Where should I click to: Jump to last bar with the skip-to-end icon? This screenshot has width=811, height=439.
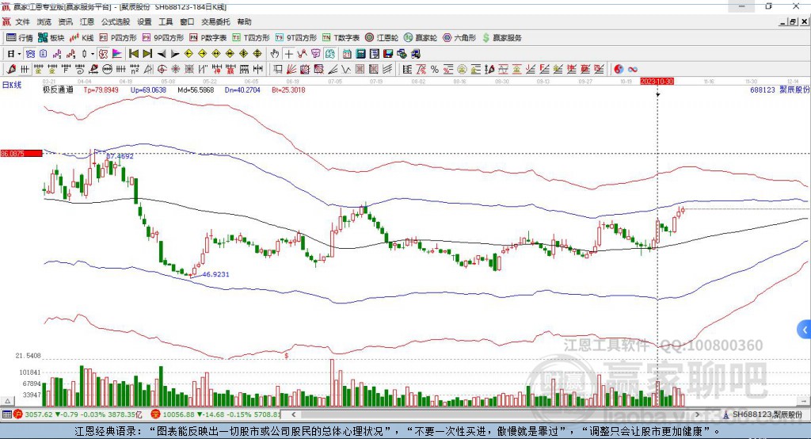pyautogui.click(x=147, y=54)
